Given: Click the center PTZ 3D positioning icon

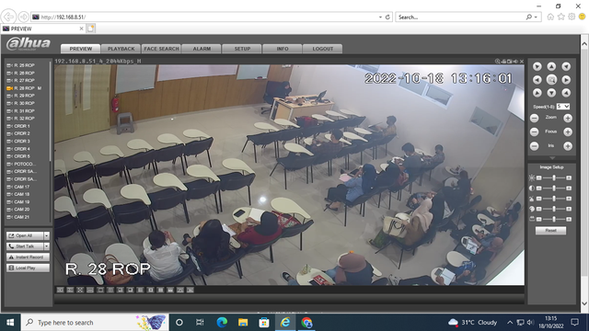Looking at the screenshot, I should click(551, 80).
